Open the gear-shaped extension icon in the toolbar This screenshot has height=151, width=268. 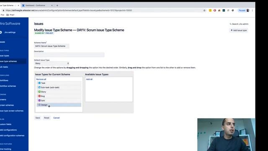pos(233,10)
